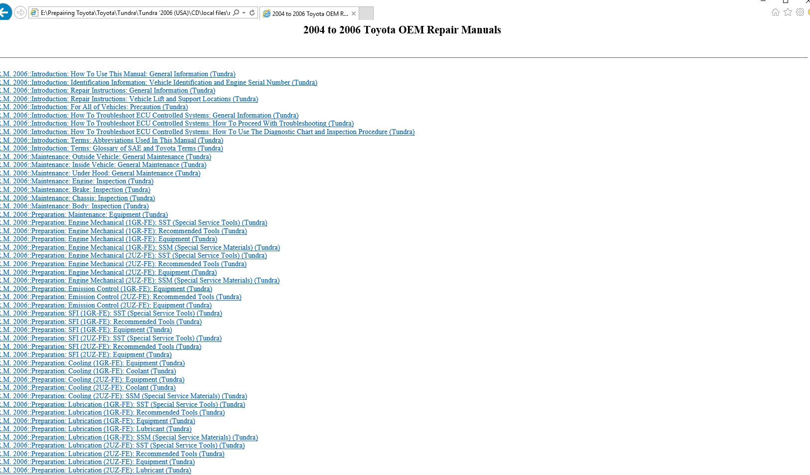Open Outside Vehicle: General Maintenance link
The image size is (810, 475).
point(106,157)
